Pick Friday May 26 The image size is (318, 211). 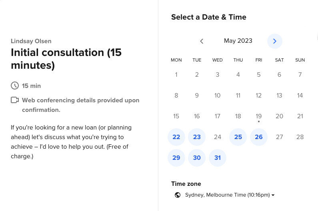pyautogui.click(x=258, y=137)
